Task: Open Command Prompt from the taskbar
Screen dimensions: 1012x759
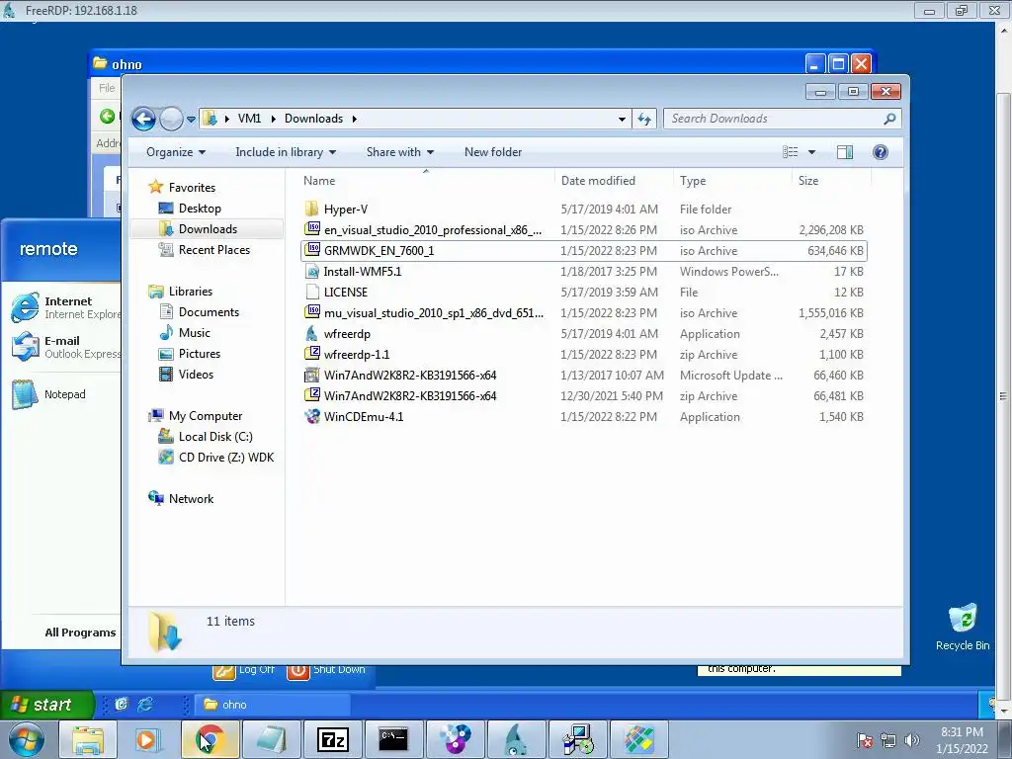Action: [x=393, y=739]
